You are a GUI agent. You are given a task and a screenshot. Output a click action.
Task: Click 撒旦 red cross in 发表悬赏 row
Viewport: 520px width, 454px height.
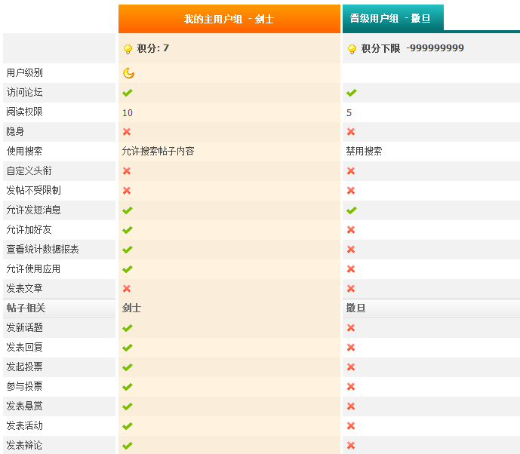coord(351,406)
